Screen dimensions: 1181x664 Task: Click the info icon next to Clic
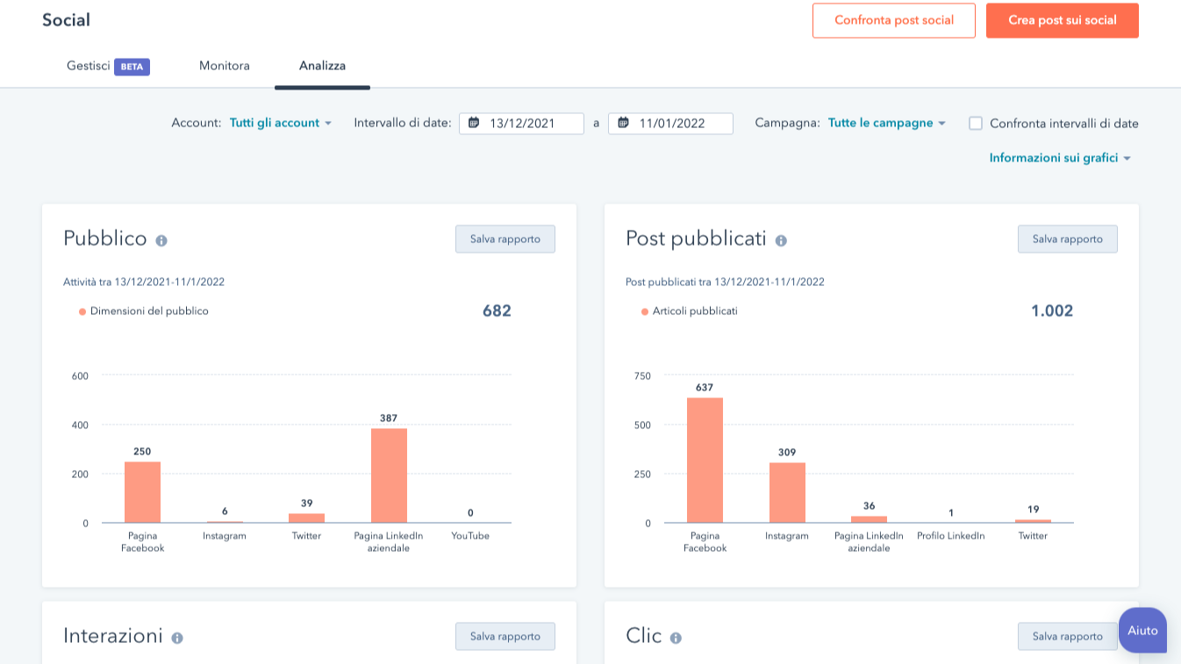point(675,636)
